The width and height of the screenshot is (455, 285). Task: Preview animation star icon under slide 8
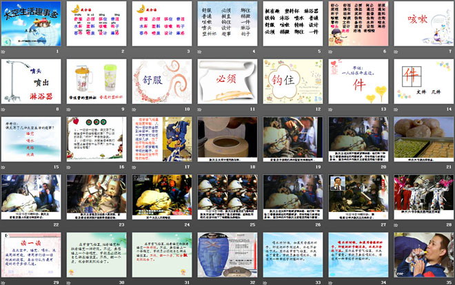pos(3,109)
